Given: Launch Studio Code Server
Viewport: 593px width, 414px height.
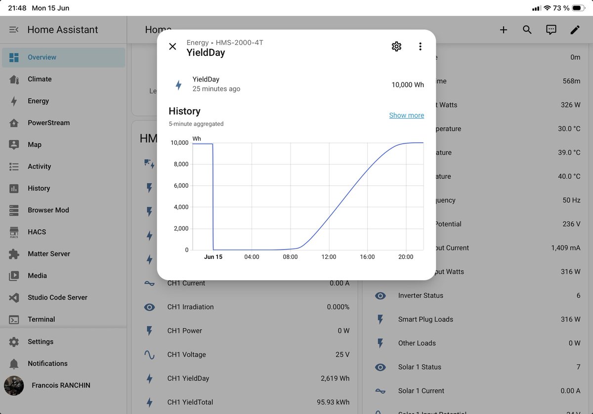Looking at the screenshot, I should (x=63, y=297).
